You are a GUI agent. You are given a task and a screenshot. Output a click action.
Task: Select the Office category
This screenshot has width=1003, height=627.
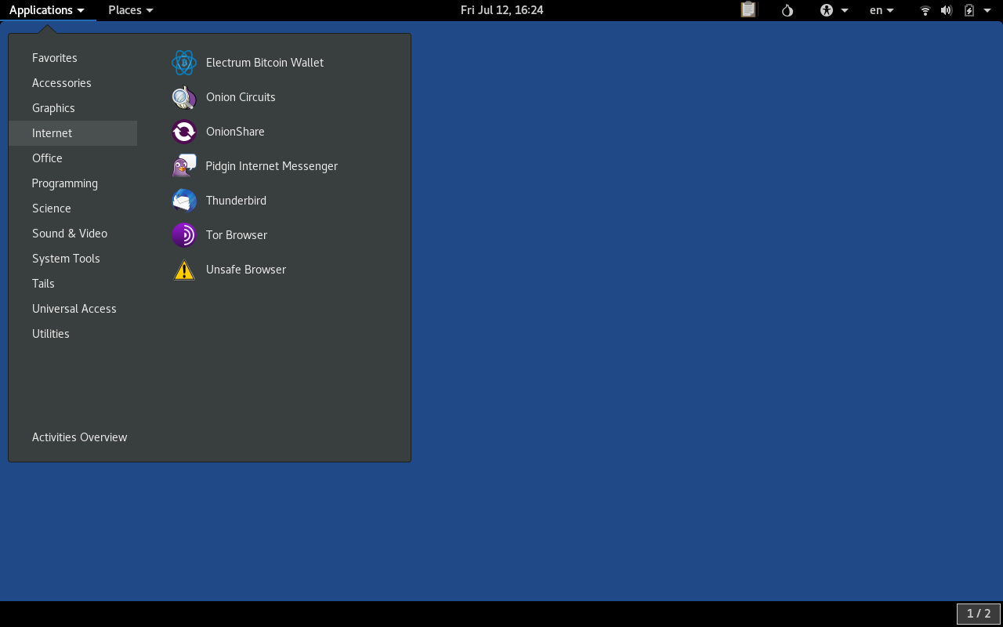73,158
